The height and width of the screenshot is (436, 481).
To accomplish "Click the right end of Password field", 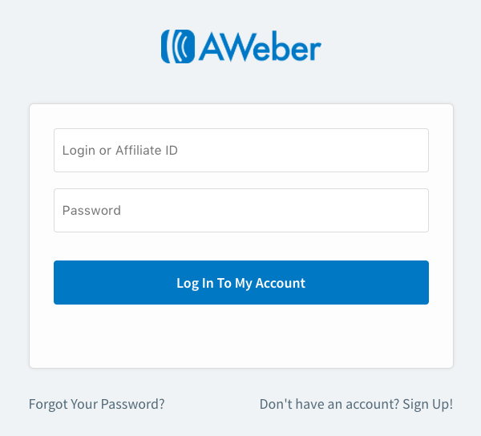I will [411, 210].
